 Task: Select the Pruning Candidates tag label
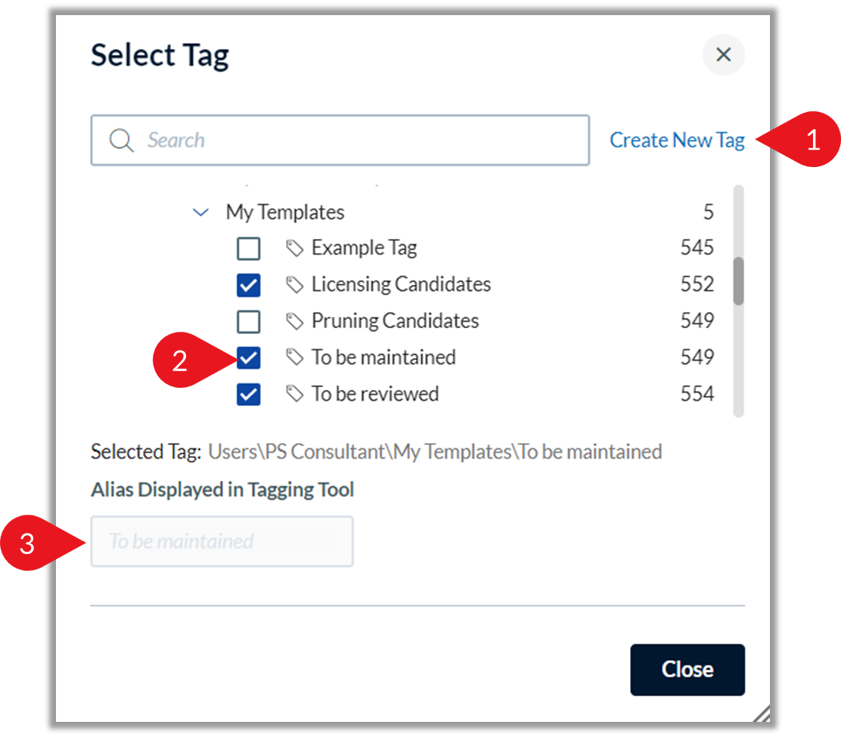396,321
